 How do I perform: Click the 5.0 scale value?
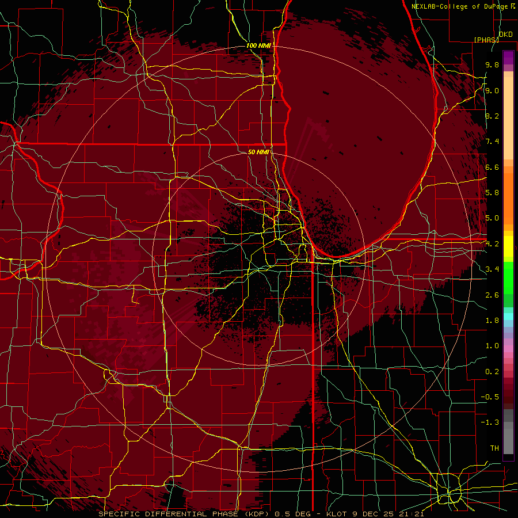tap(492, 218)
